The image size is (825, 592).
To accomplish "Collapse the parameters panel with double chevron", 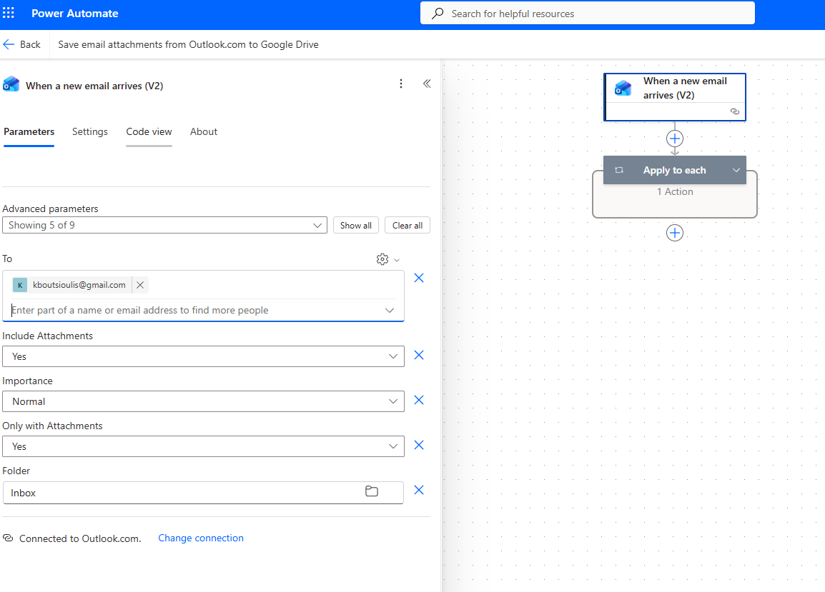I will (427, 84).
